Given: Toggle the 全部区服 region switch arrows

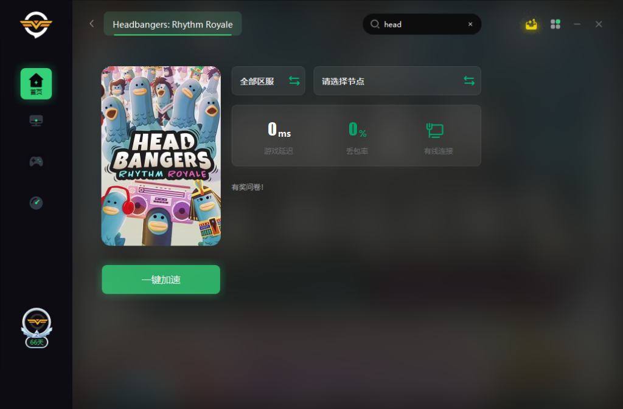Looking at the screenshot, I should 293,80.
